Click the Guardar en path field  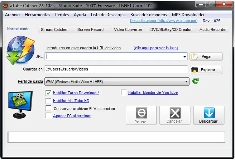pos(116,69)
